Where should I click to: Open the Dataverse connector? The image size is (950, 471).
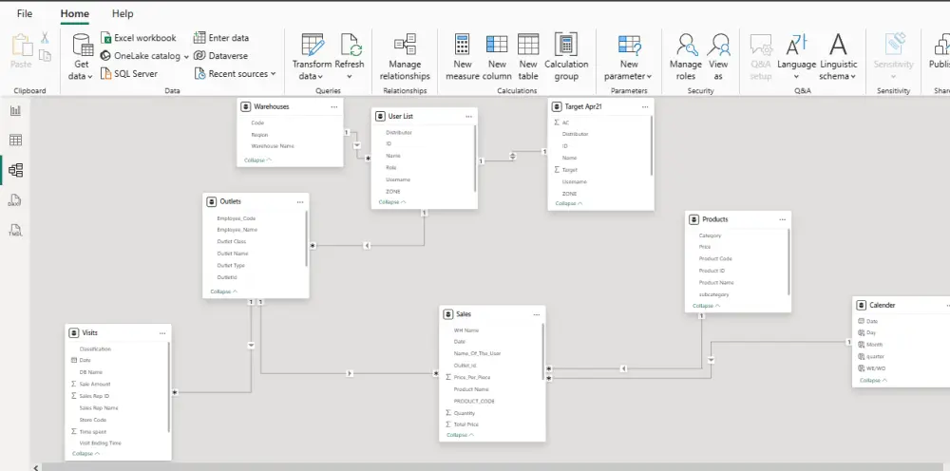tap(220, 56)
